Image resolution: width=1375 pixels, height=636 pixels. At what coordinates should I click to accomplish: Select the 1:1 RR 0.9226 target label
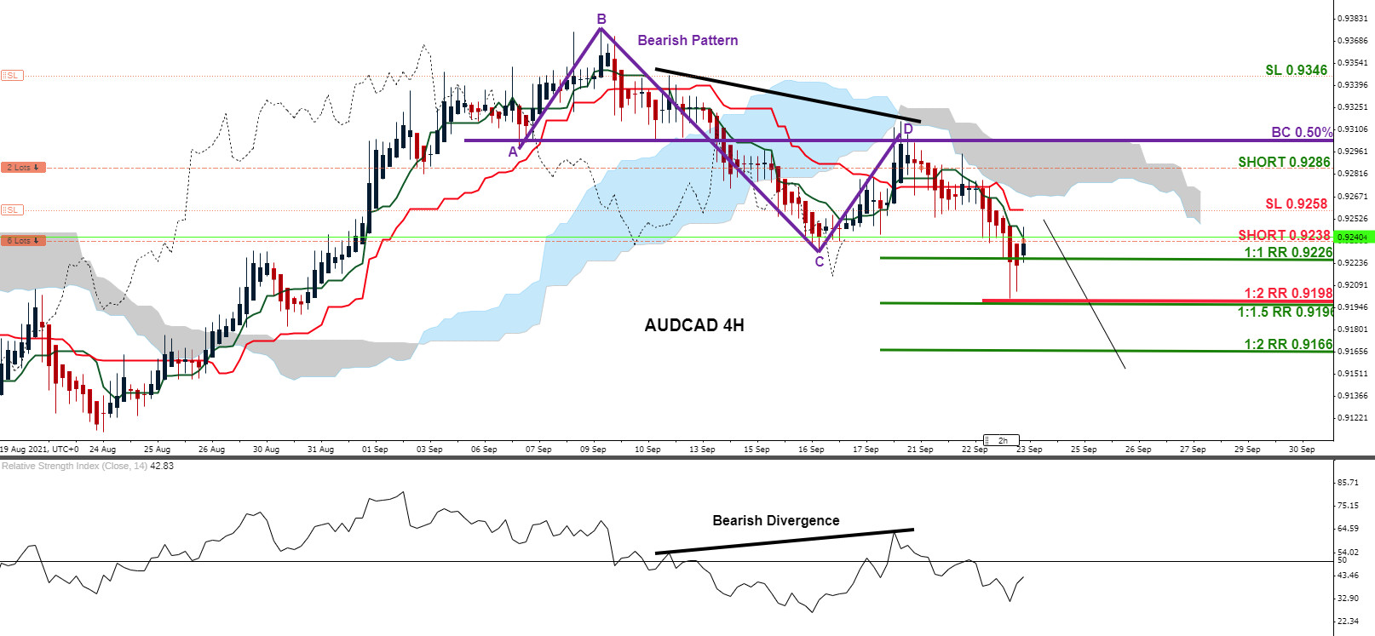tap(1287, 252)
